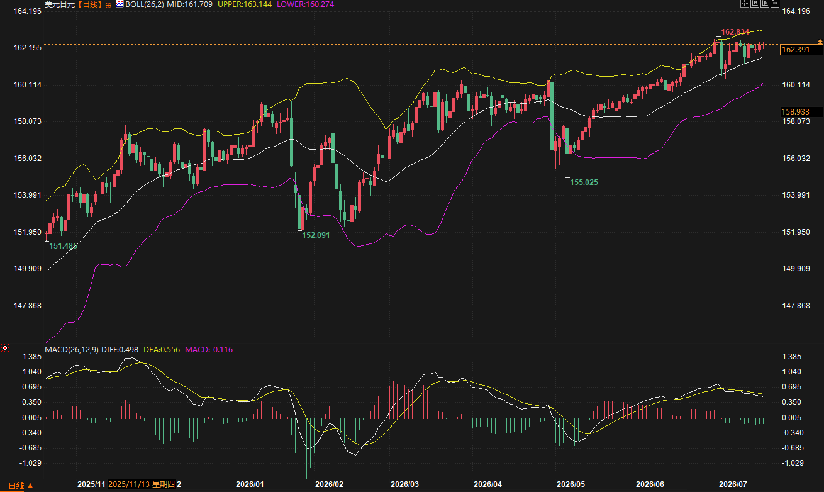The width and height of the screenshot is (824, 492).
Task: Open the BOLL indicator chart icon
Action: (x=120, y=4)
